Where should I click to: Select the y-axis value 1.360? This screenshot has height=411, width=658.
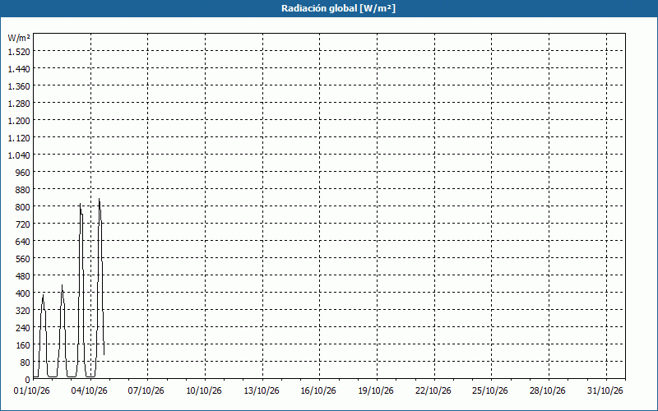19,86
